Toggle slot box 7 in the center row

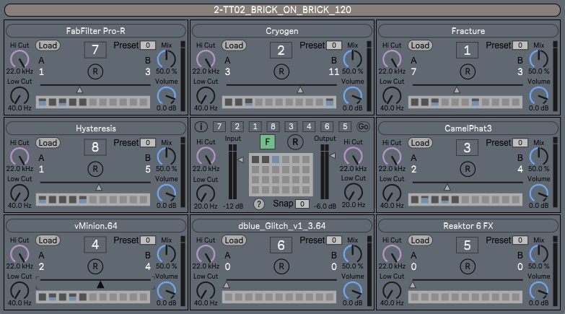tap(219, 126)
